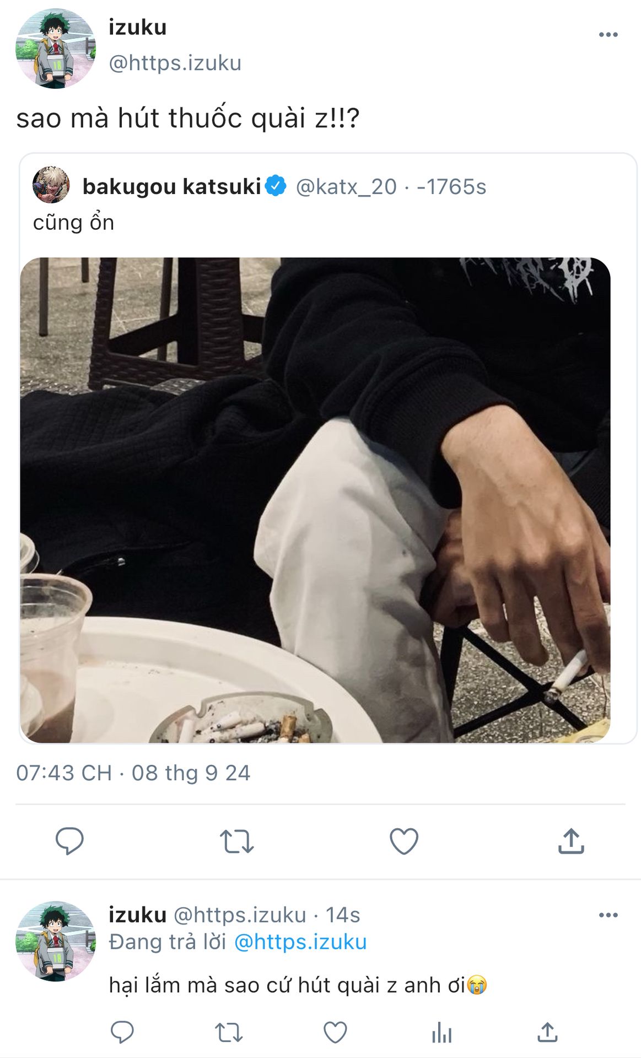Like the main tweet
Viewport: 641px width, 1058px height.
[x=404, y=841]
